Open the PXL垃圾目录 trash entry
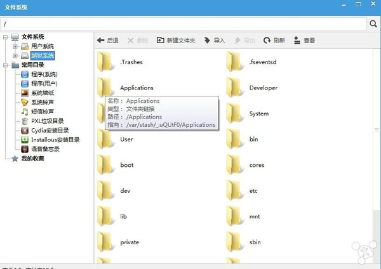Image resolution: width=381 pixels, height=269 pixels. click(x=43, y=121)
